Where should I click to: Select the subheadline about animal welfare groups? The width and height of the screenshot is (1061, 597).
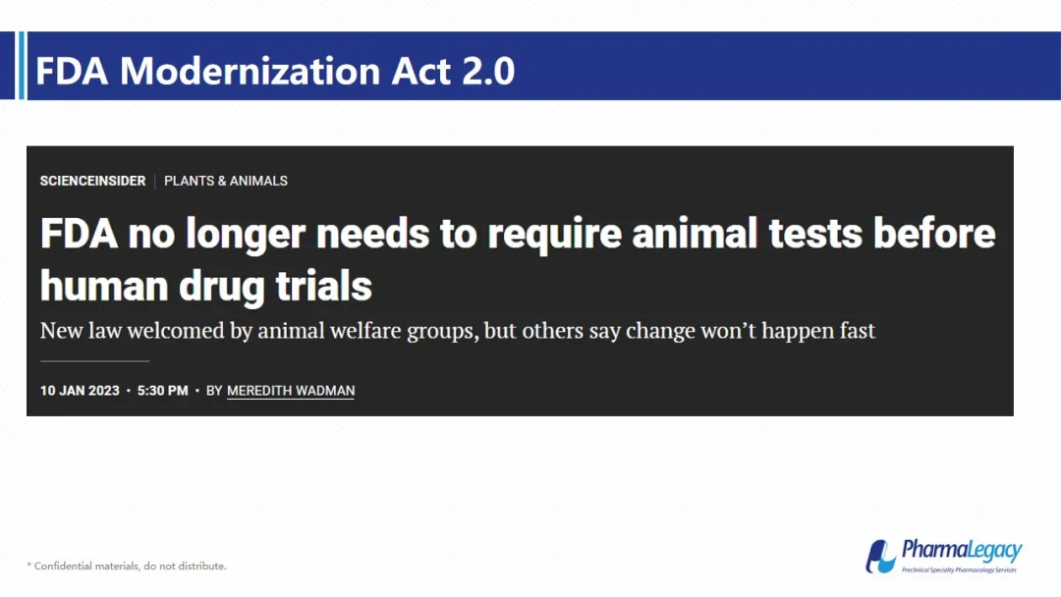click(x=458, y=331)
